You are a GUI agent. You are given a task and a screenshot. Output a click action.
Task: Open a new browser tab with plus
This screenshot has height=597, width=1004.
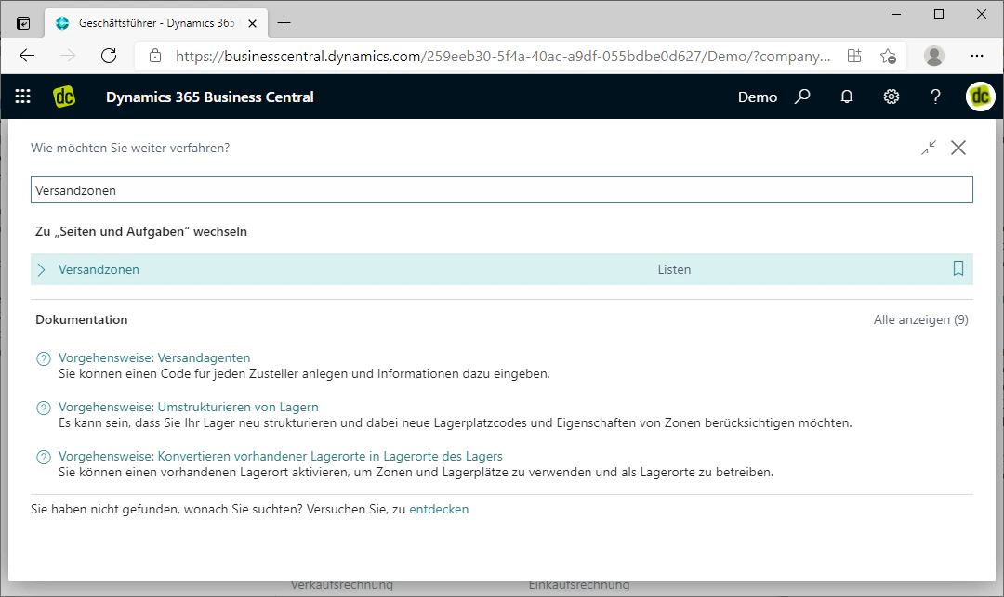(284, 23)
